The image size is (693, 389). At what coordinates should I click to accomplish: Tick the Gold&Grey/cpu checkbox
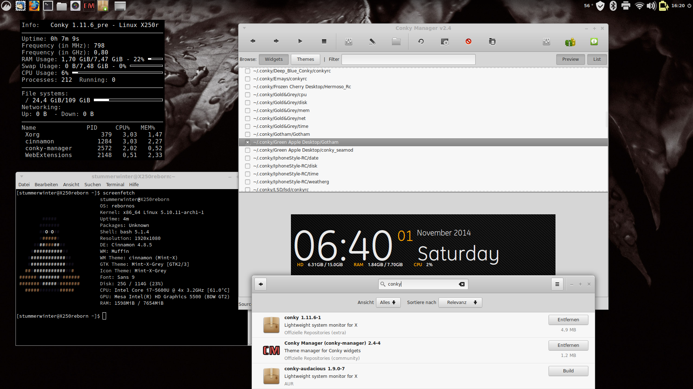tap(247, 95)
